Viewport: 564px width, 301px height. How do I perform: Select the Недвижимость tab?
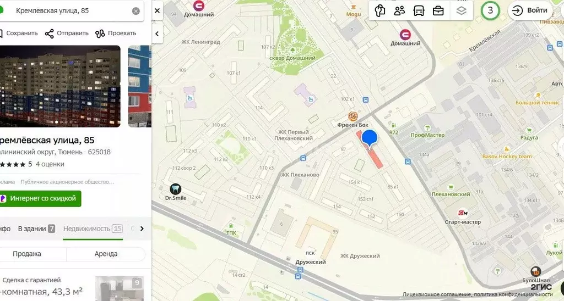(93, 228)
